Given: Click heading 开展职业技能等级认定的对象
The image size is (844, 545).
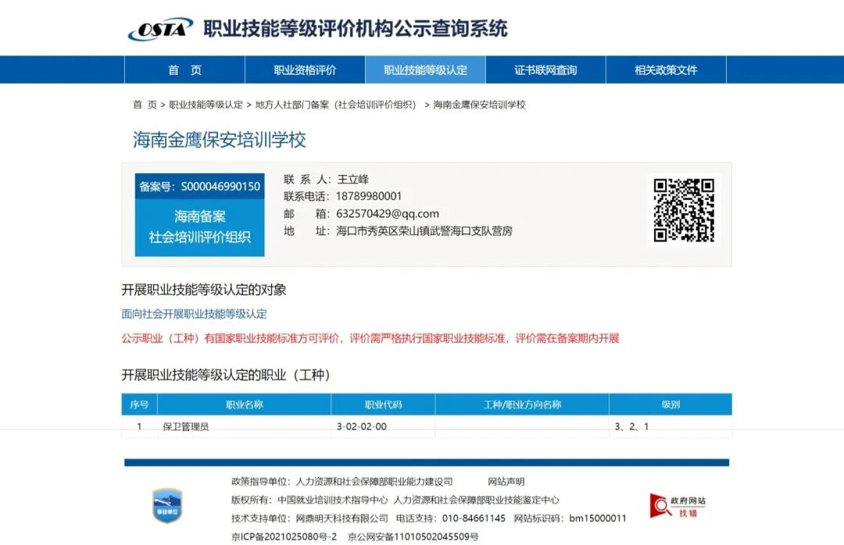Looking at the screenshot, I should (203, 290).
